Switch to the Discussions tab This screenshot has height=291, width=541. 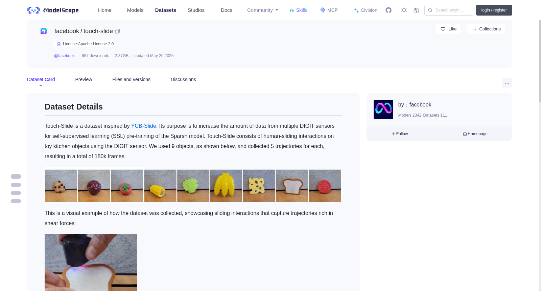click(183, 79)
